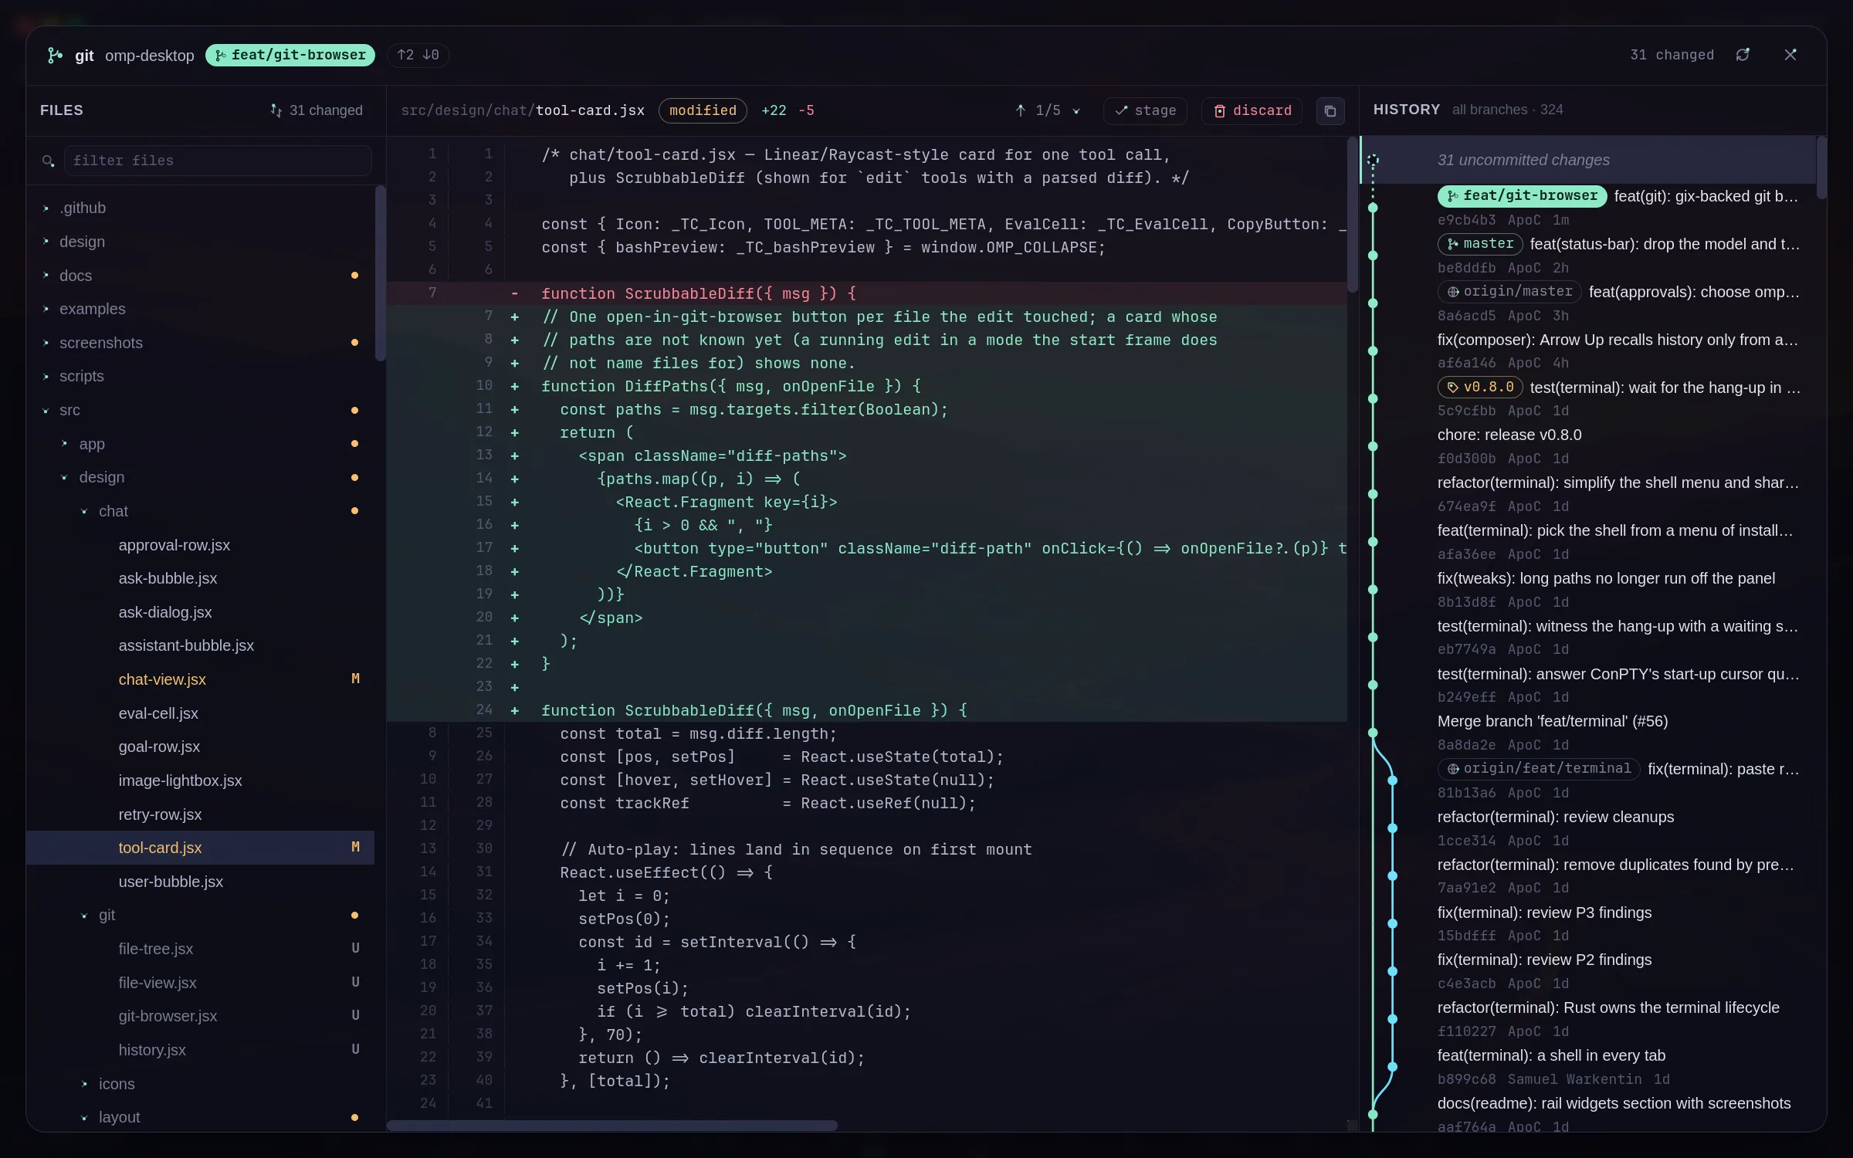1853x1158 pixels.
Task: Click the master branch tag in history
Action: point(1480,244)
